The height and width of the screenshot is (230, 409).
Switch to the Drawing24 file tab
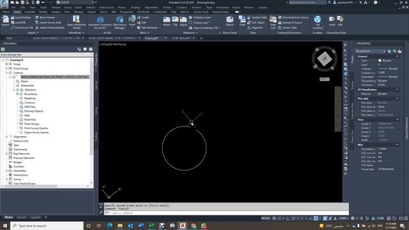point(152,38)
